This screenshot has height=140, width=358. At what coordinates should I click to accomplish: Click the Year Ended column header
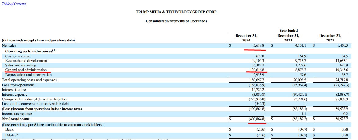(x=288, y=31)
